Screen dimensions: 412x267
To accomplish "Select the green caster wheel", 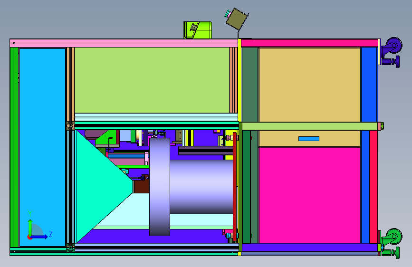I will 394,236.
